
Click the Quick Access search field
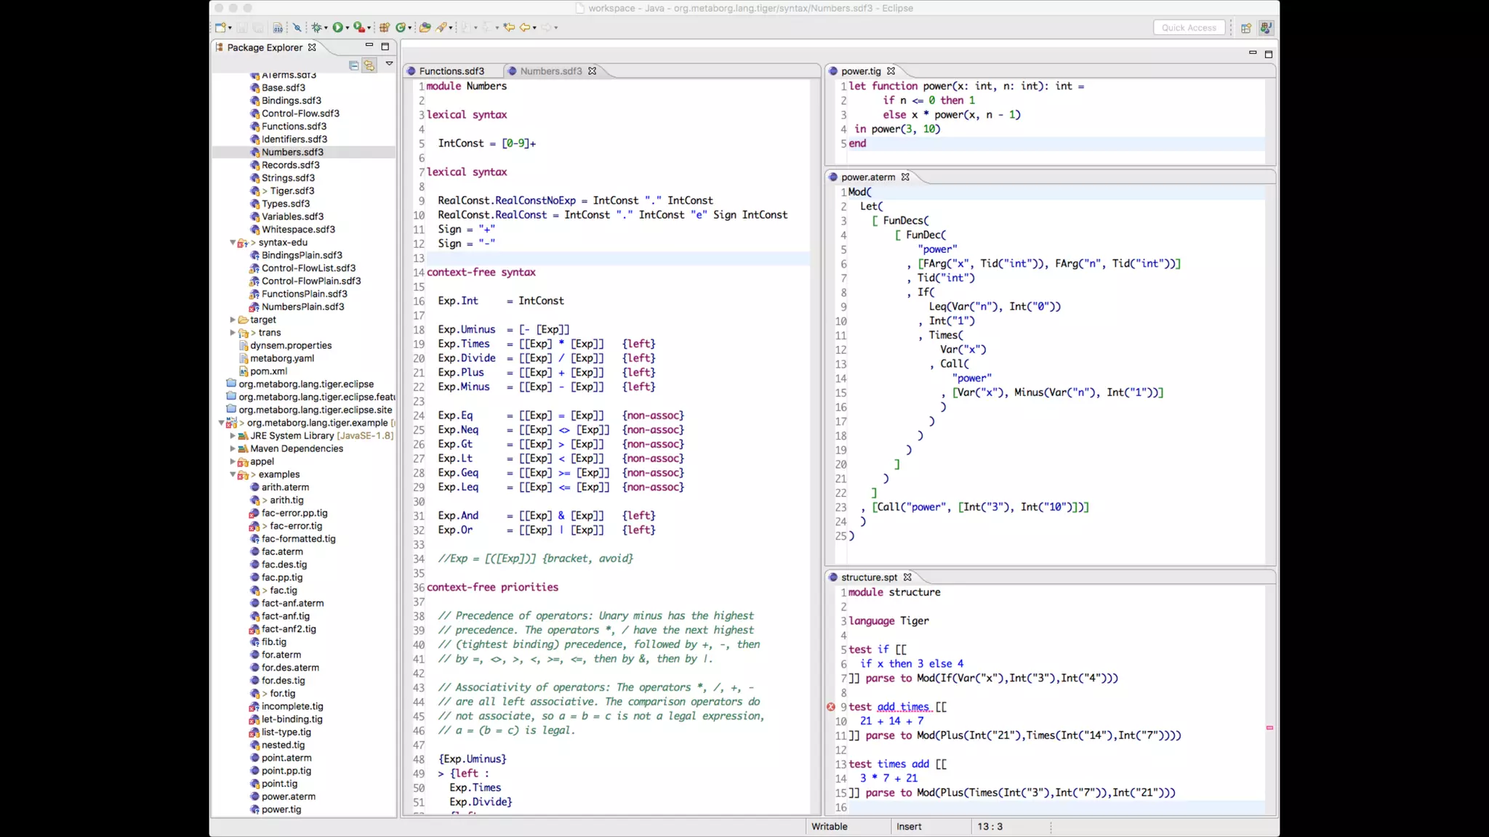pos(1189,28)
